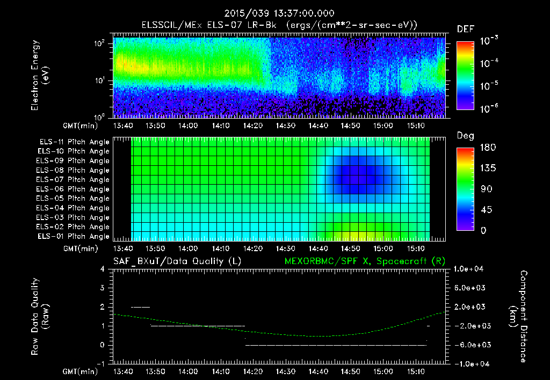Click the 10^2 energy axis value

point(99,44)
